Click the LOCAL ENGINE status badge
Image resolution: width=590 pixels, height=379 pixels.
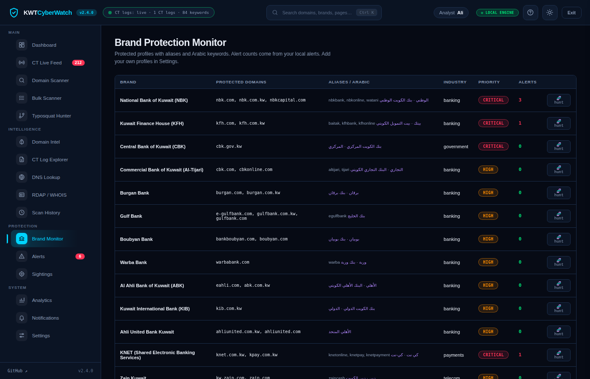point(497,13)
